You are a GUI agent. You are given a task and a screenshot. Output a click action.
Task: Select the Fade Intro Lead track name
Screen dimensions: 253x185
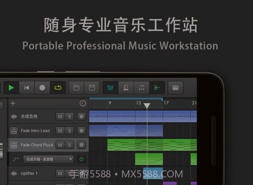(35, 130)
